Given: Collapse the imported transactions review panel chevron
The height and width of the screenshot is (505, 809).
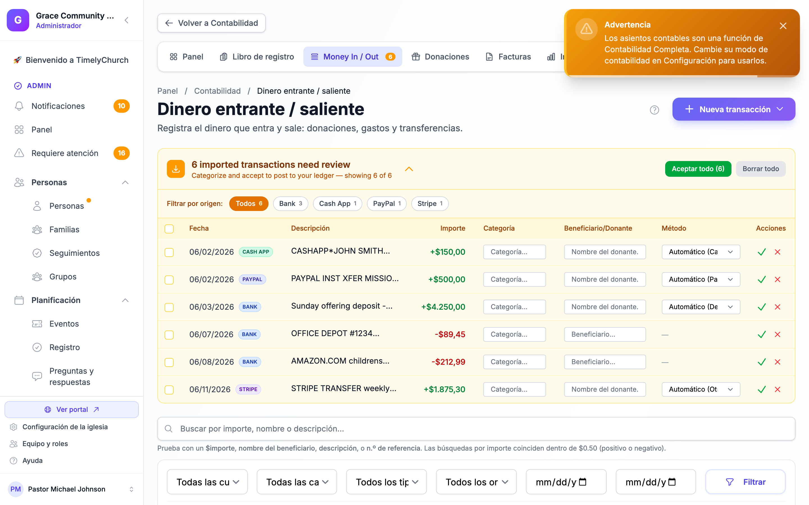Looking at the screenshot, I should (409, 169).
